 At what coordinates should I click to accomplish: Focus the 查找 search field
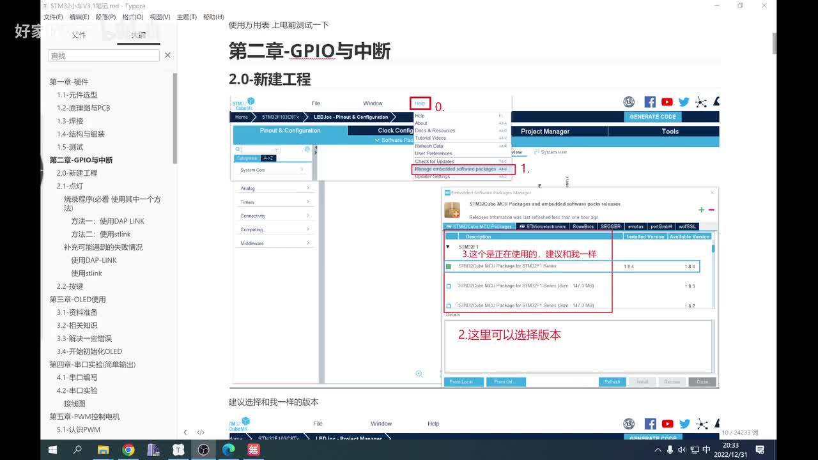(x=104, y=56)
